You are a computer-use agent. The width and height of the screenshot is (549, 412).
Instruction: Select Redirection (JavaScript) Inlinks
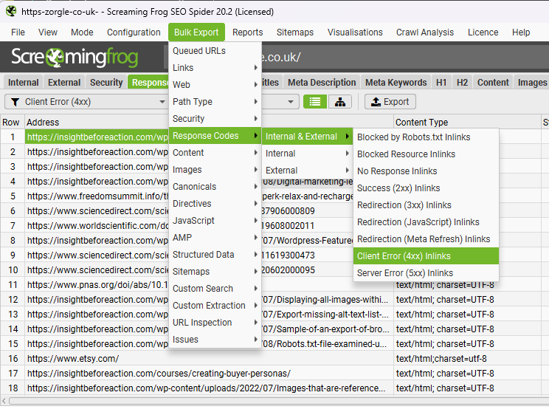coord(426,222)
